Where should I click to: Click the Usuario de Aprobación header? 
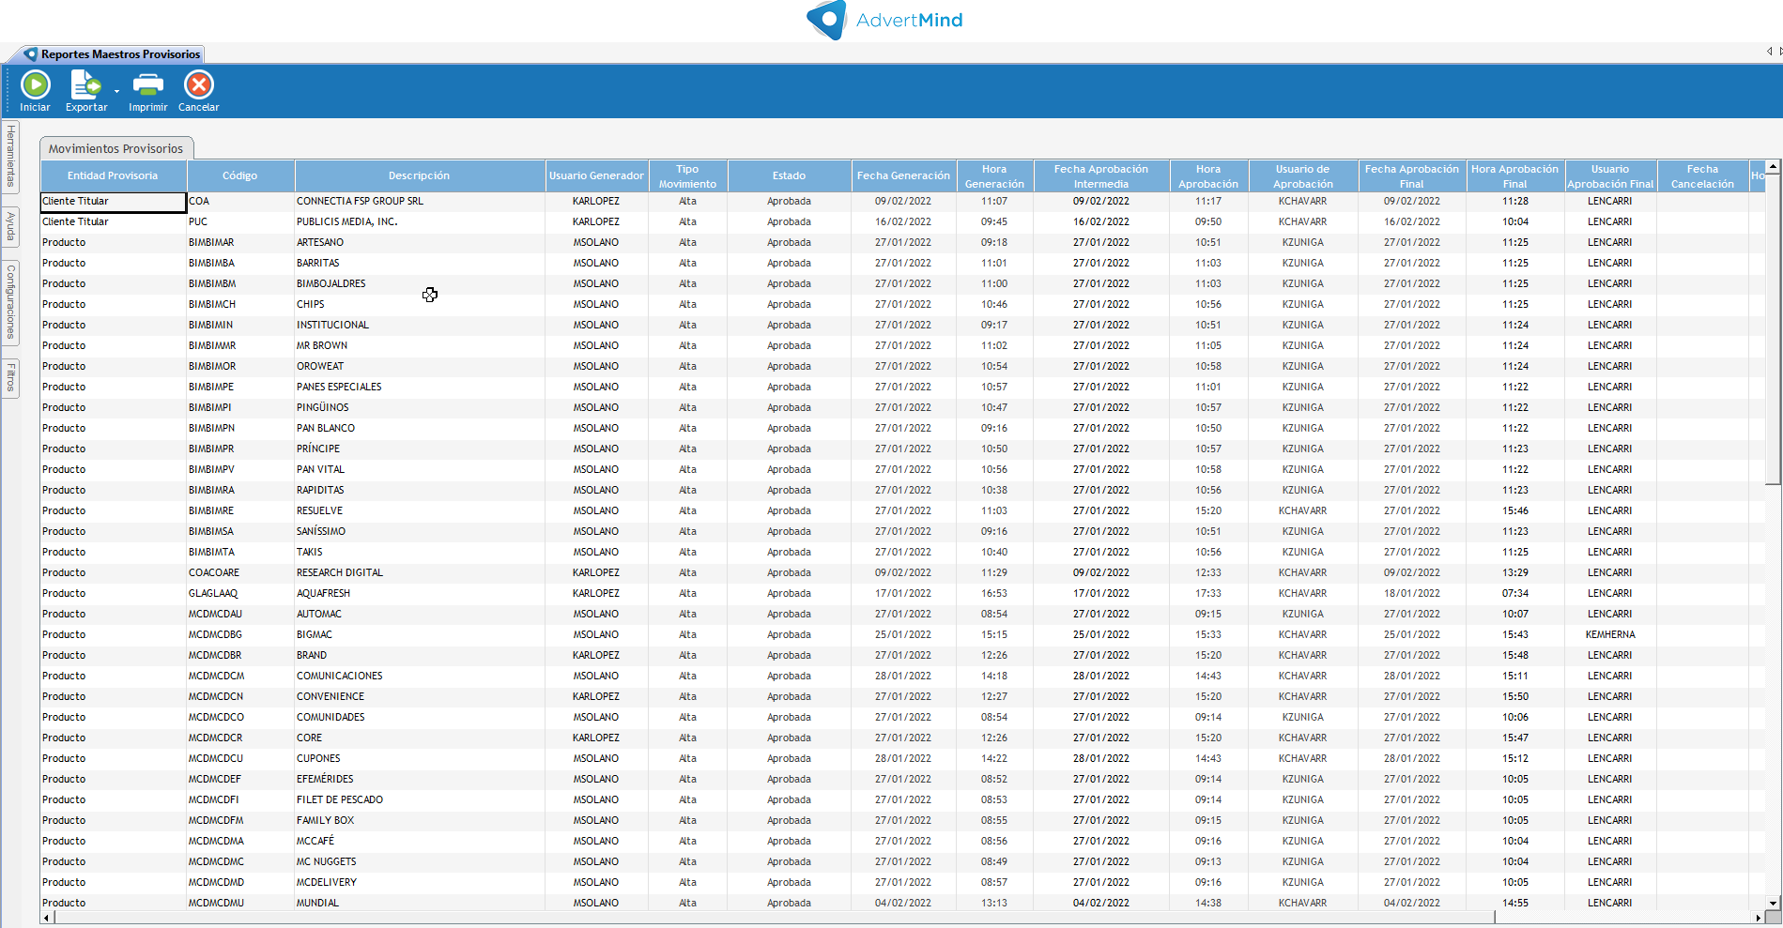(x=1303, y=175)
